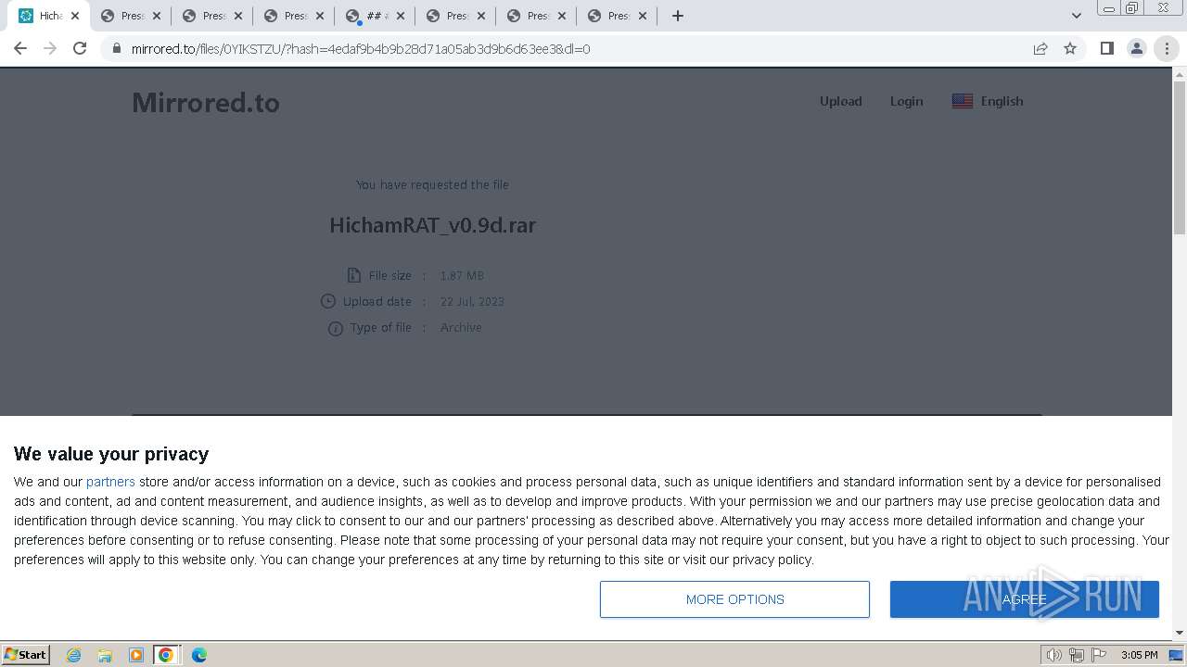Viewport: 1187px width, 667px height.
Task: Switch to the tab titled ##
Action: [375, 16]
